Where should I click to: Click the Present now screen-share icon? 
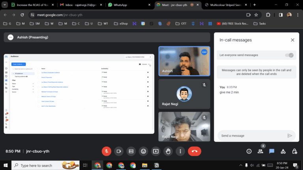[x=156, y=151]
